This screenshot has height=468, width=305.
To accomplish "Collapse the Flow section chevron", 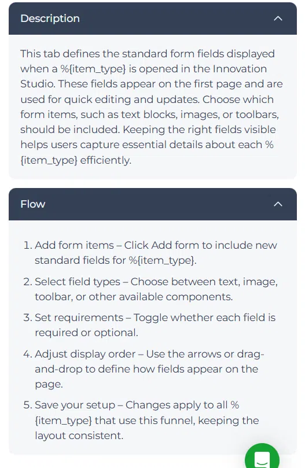I will tap(278, 204).
